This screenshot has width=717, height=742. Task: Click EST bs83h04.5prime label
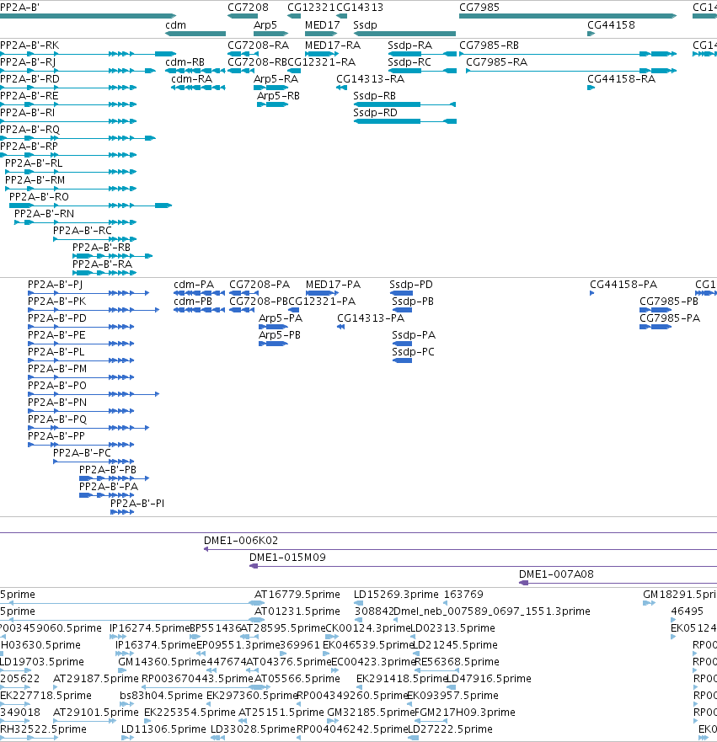[162, 696]
